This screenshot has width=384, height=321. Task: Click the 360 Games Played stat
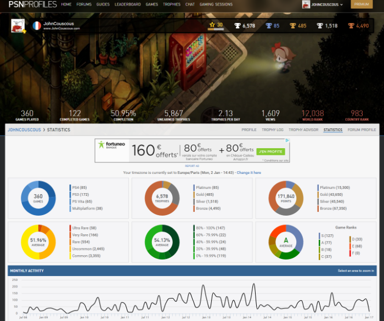27,115
